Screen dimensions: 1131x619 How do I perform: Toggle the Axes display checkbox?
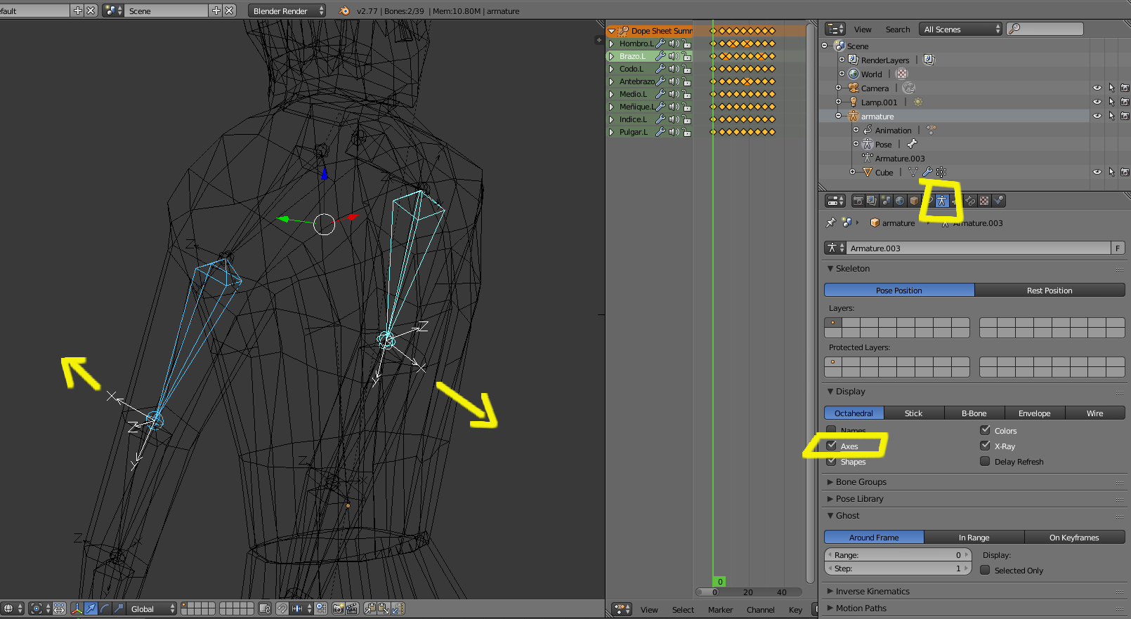832,446
